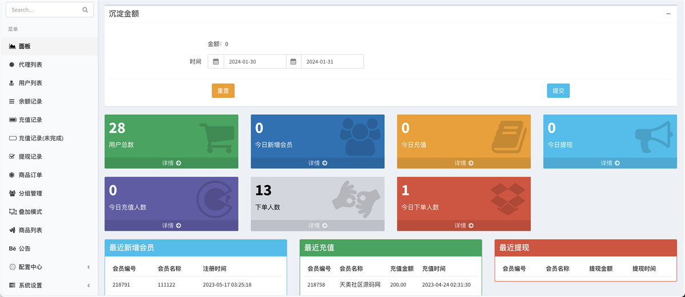
Task: Click the group icon on 今日新增会员 card
Action: point(360,137)
